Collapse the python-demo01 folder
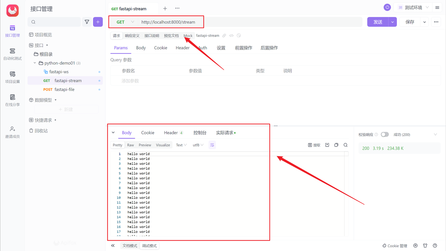 [34, 63]
